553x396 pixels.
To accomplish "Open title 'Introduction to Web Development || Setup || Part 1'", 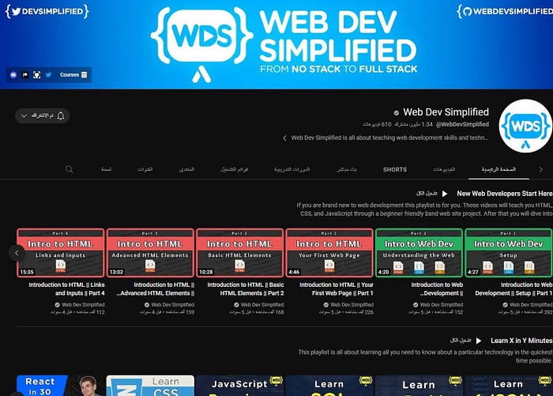I will [x=513, y=289].
